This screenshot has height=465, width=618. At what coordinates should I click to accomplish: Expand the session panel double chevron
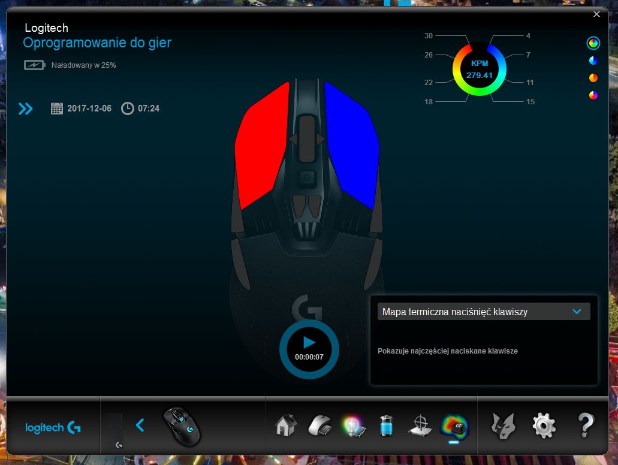pos(26,109)
